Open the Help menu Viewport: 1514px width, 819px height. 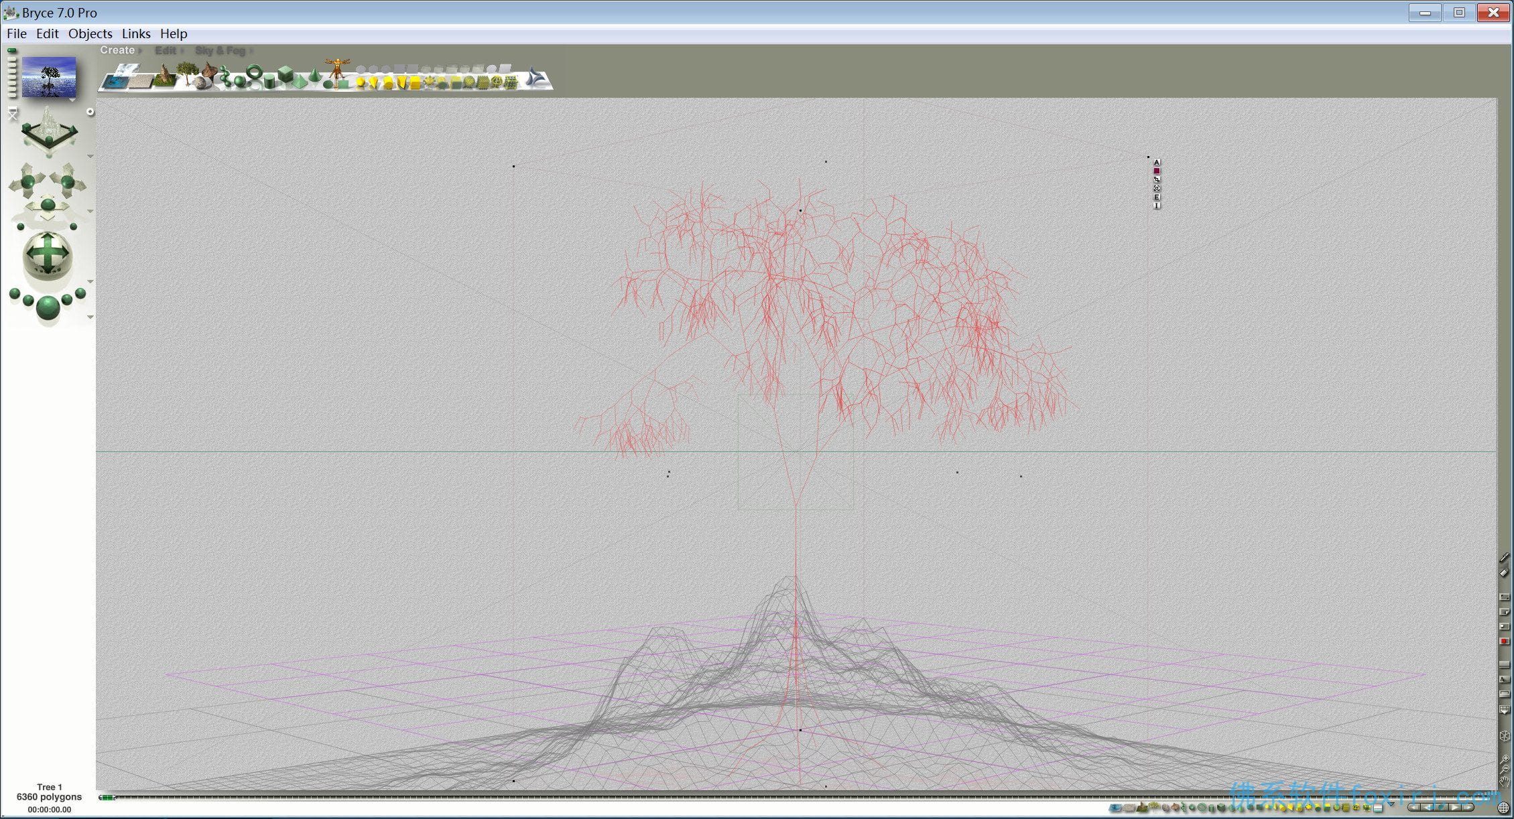point(174,33)
